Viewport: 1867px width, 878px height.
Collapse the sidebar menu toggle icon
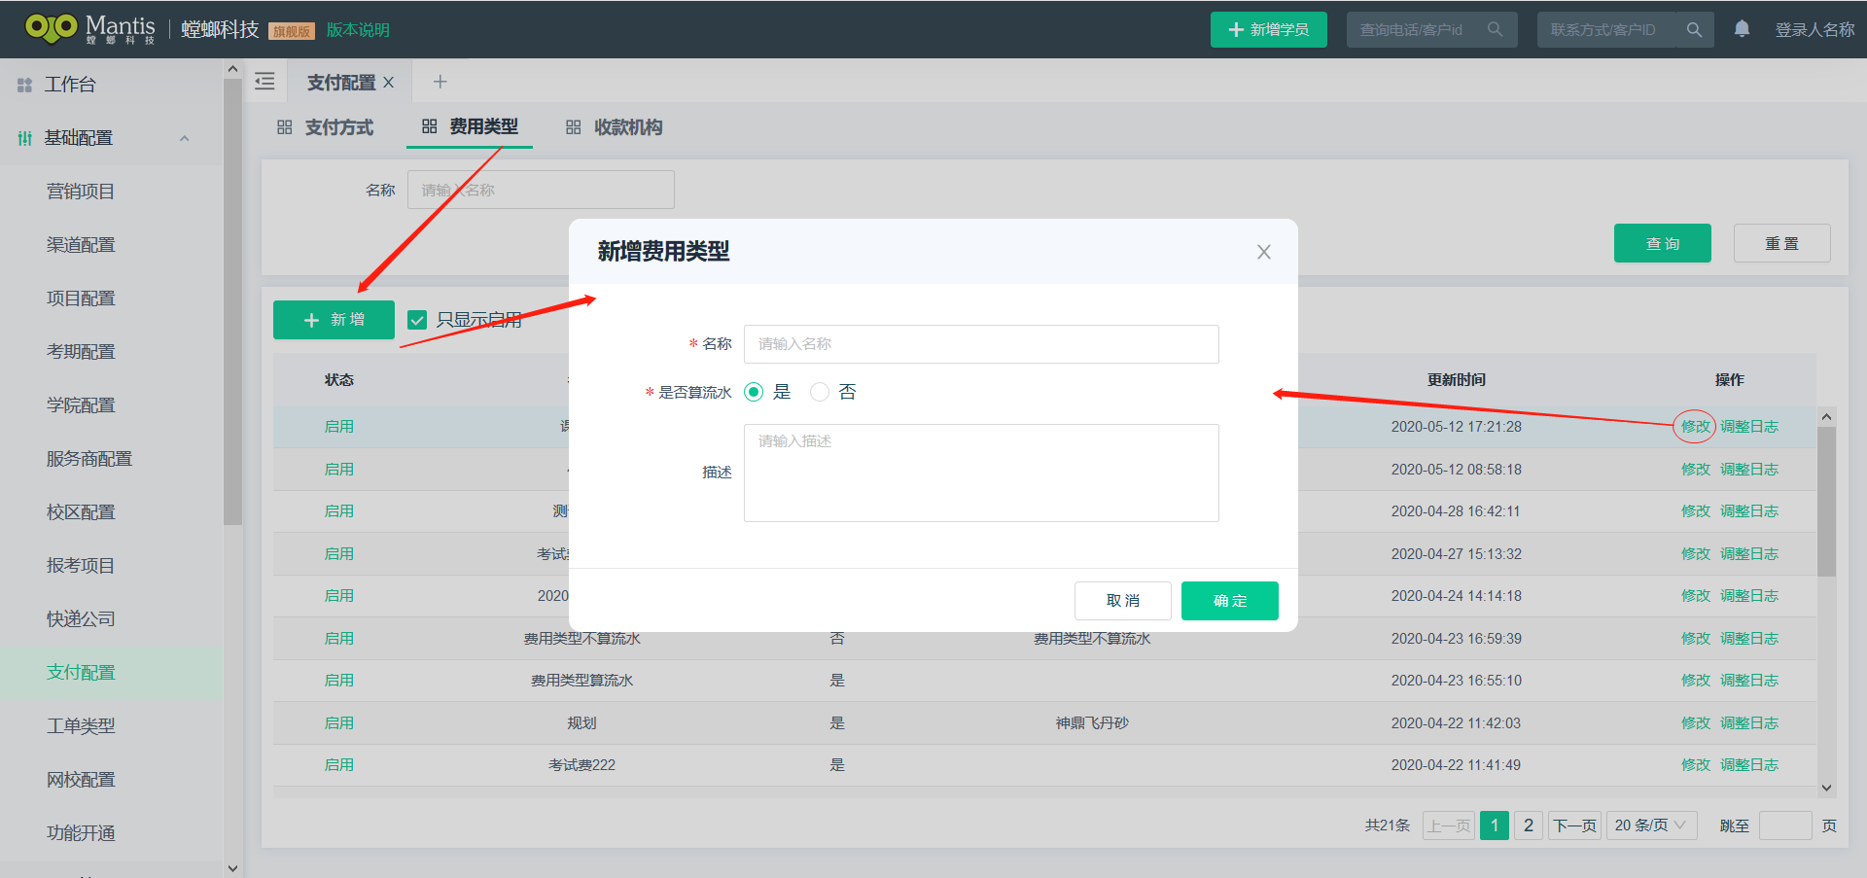[264, 82]
